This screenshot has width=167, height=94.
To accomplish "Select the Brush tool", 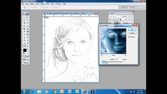I will (x=27, y=26).
